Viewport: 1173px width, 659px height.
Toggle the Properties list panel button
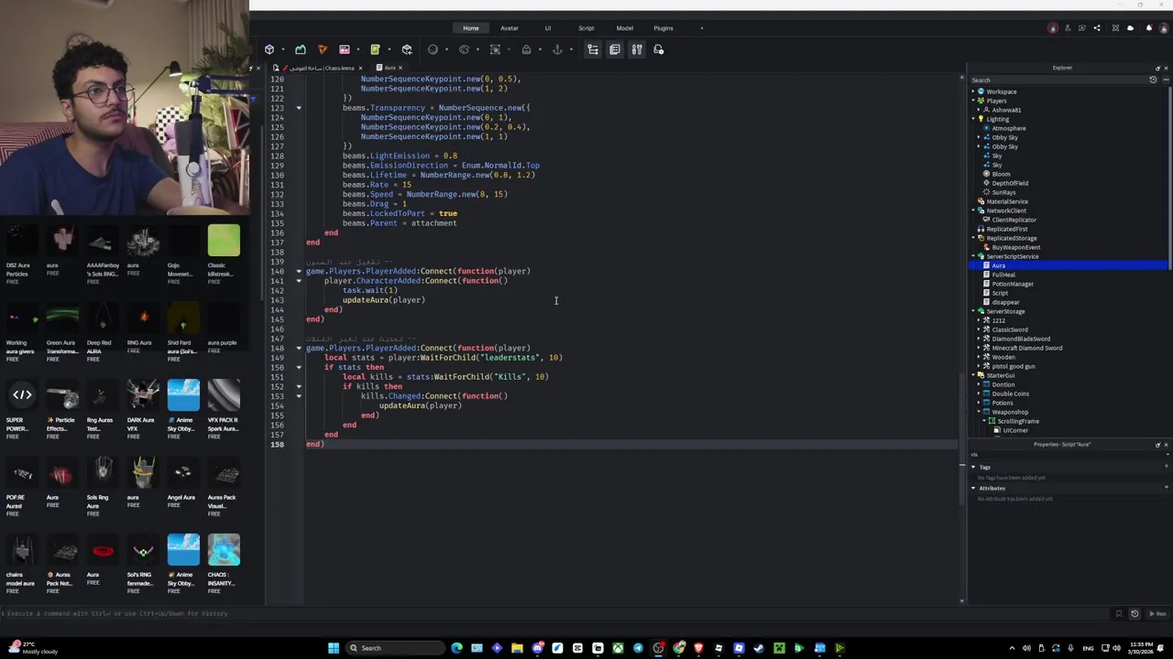point(615,49)
